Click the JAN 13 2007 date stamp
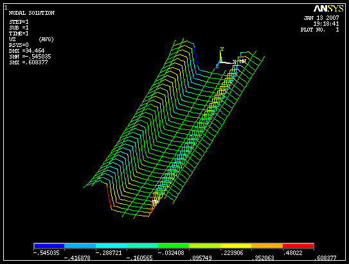The image size is (349, 264). 321,18
